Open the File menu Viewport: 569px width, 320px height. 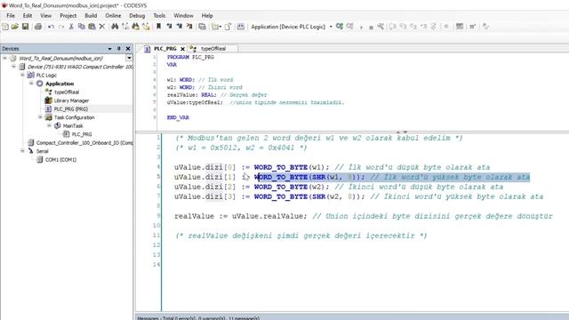coord(11,16)
